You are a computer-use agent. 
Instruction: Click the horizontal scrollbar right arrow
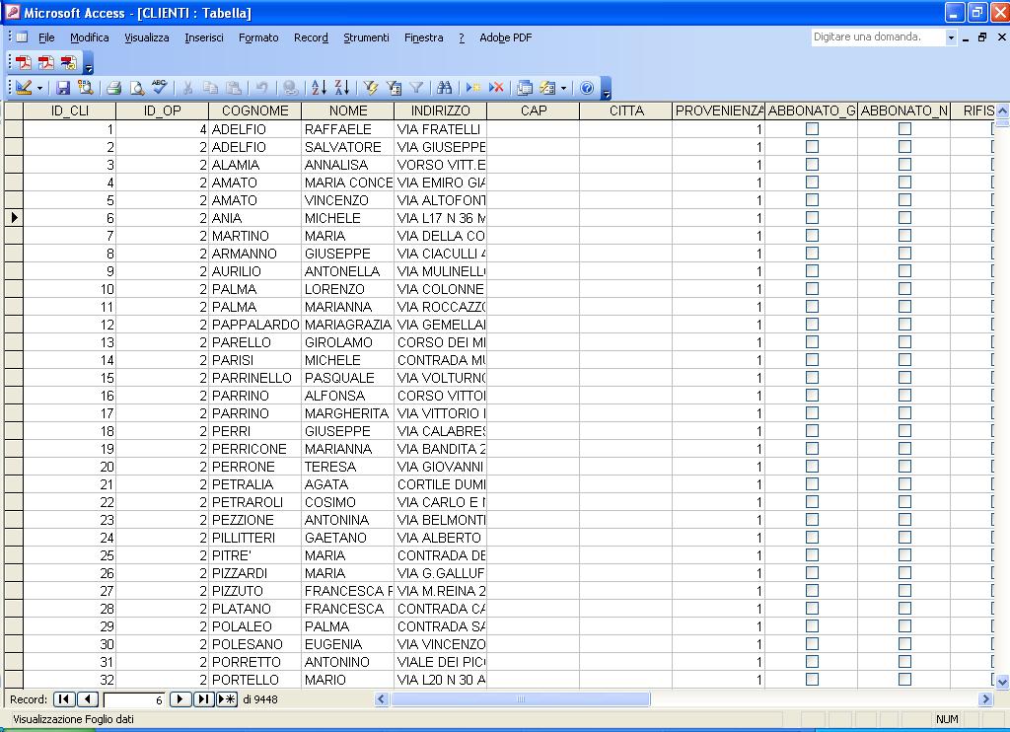(x=985, y=699)
